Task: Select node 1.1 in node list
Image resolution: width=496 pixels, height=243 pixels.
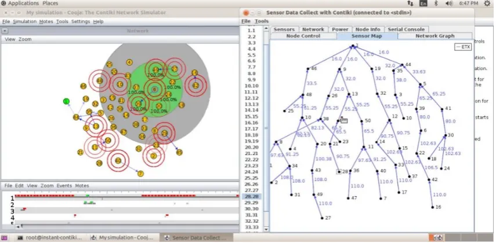Action: point(252,30)
